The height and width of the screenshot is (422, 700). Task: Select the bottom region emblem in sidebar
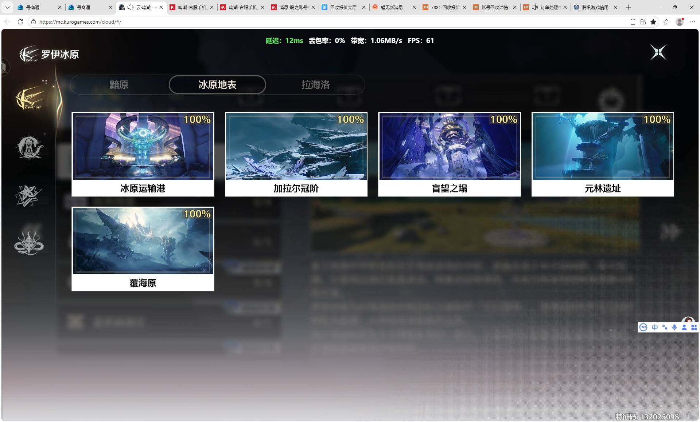click(x=29, y=243)
